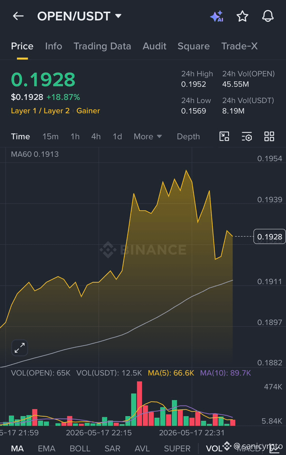Tap the MA(5): 66.6K volume label
The height and width of the screenshot is (455, 286).
click(171, 373)
